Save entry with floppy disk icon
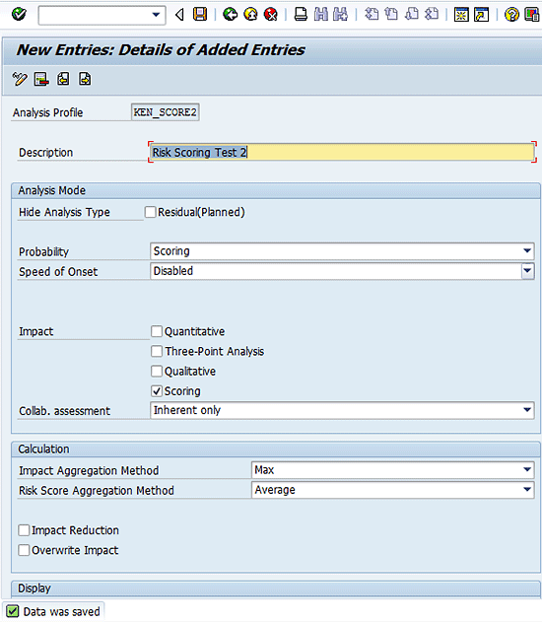The image size is (542, 622). 200,15
